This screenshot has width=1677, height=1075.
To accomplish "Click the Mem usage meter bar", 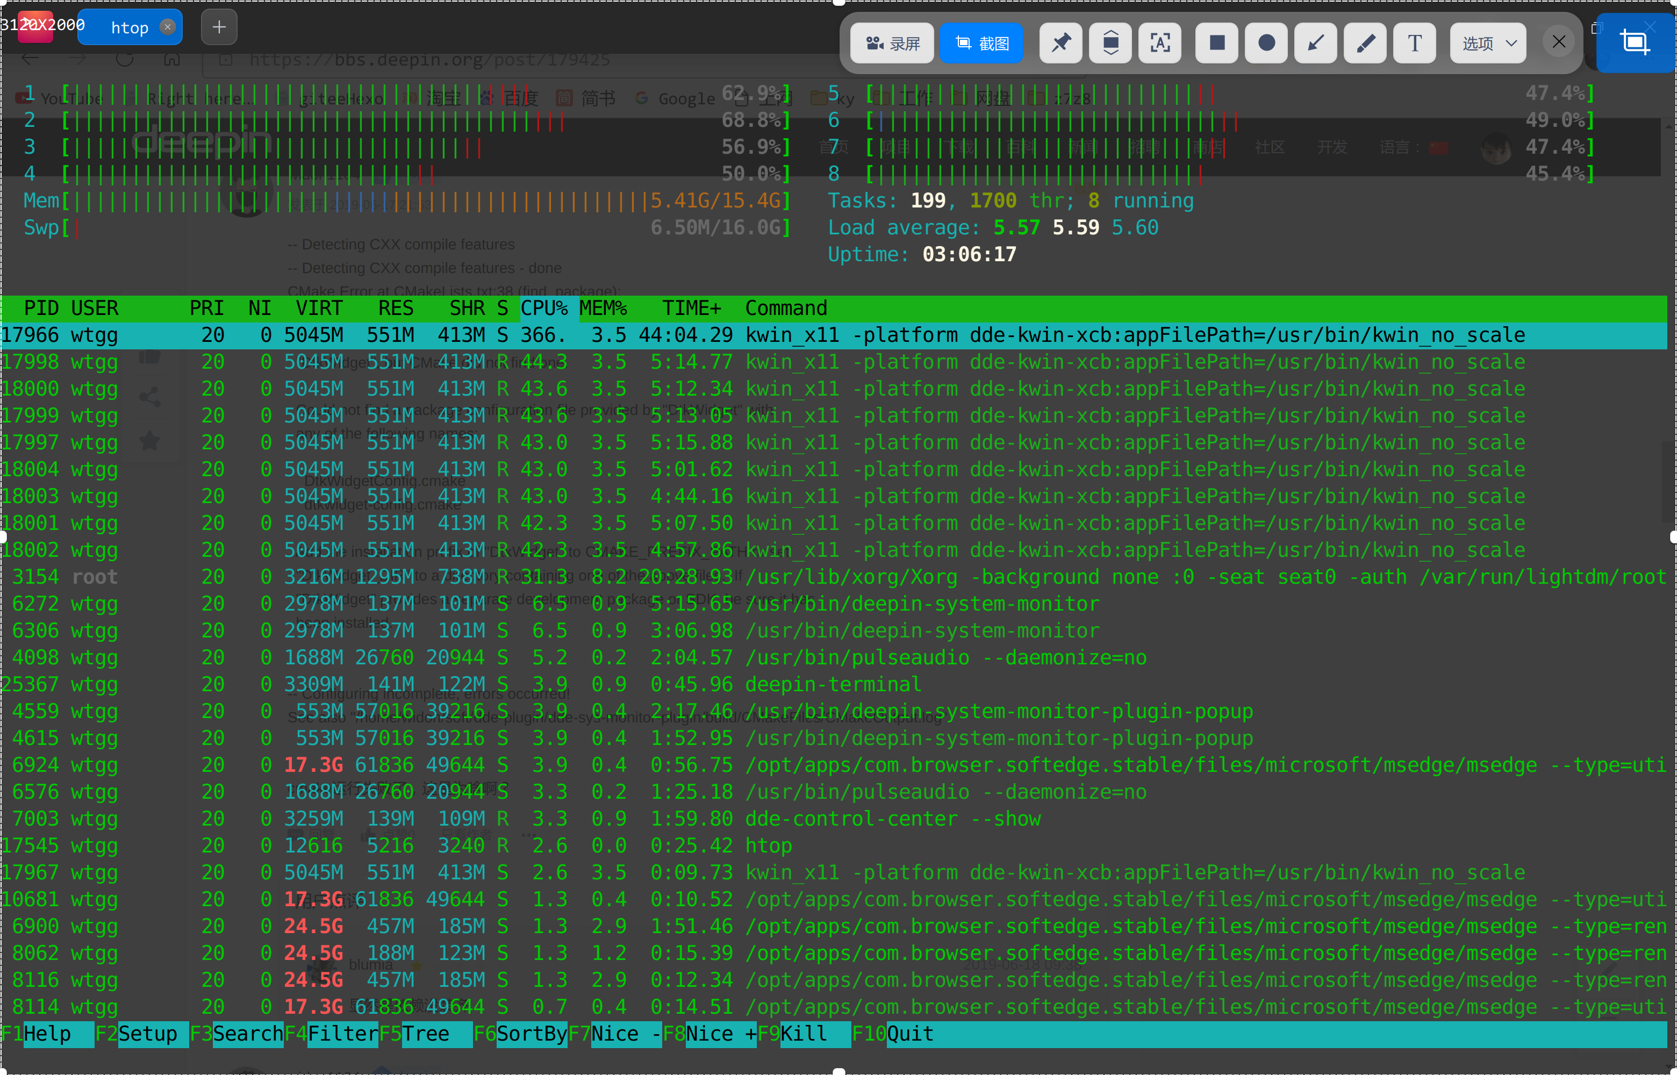I will pyautogui.click(x=349, y=200).
